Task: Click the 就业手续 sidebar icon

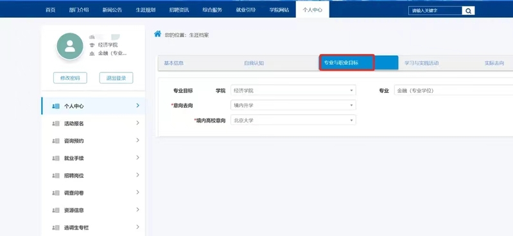Action: click(56, 158)
